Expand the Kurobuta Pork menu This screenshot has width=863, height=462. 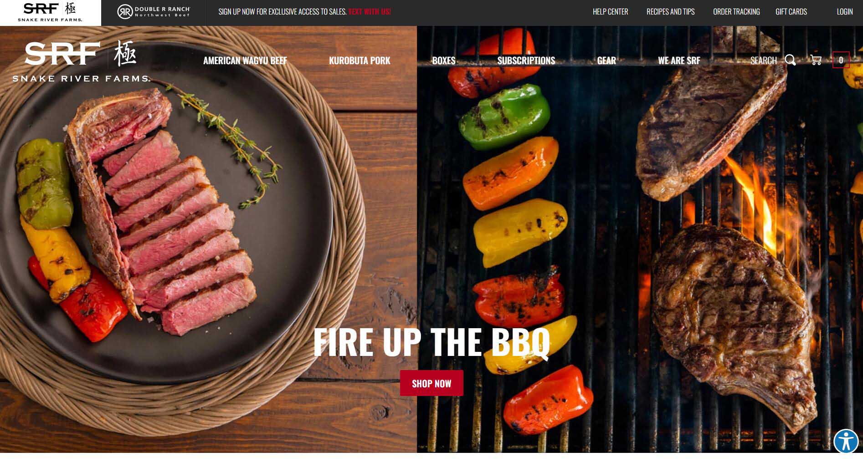(x=360, y=61)
